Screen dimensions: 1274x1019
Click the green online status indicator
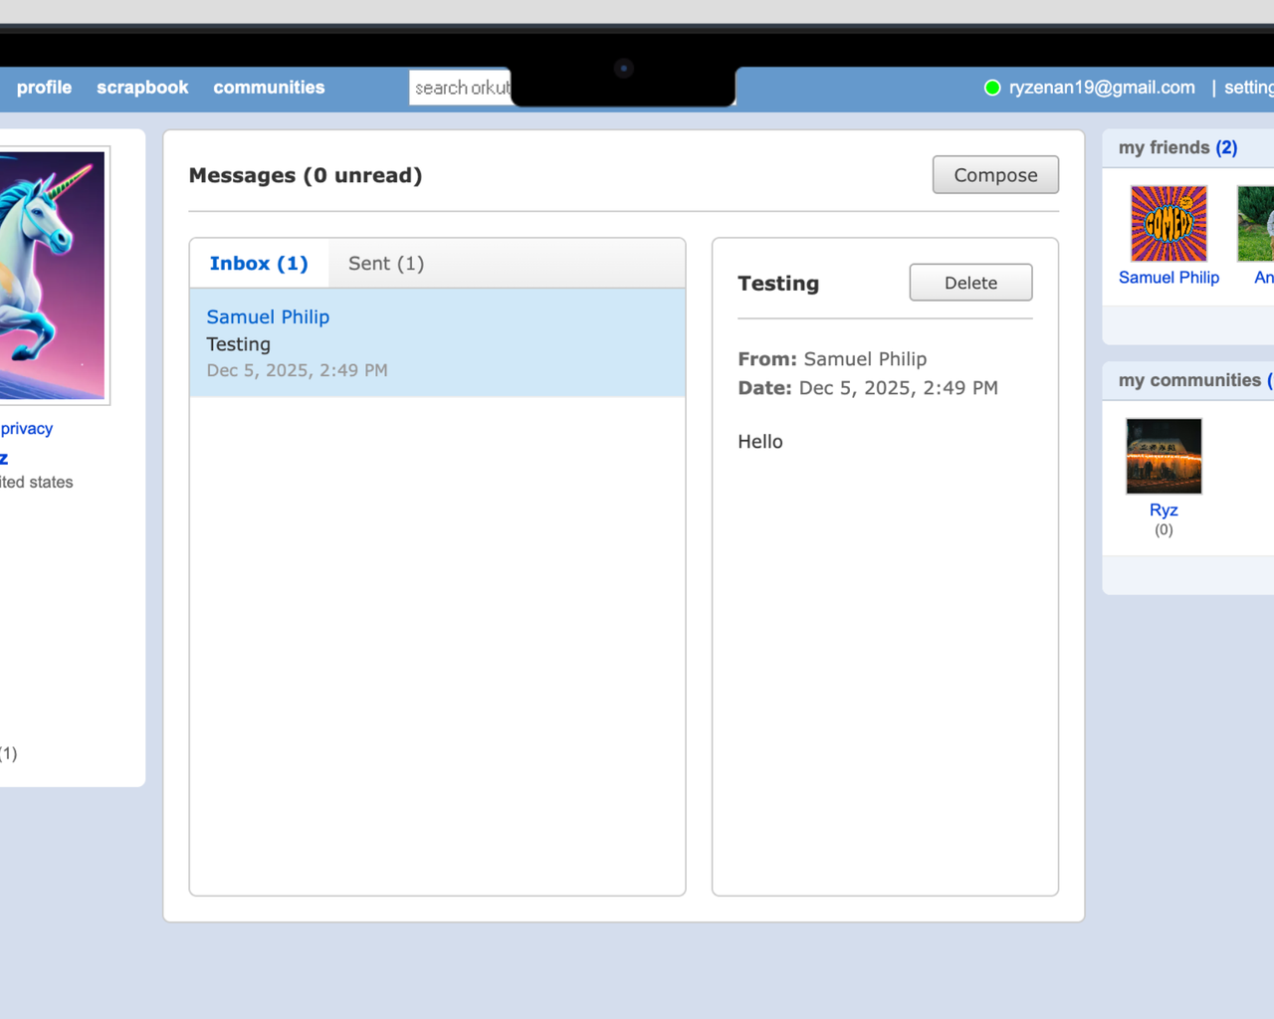tap(992, 88)
